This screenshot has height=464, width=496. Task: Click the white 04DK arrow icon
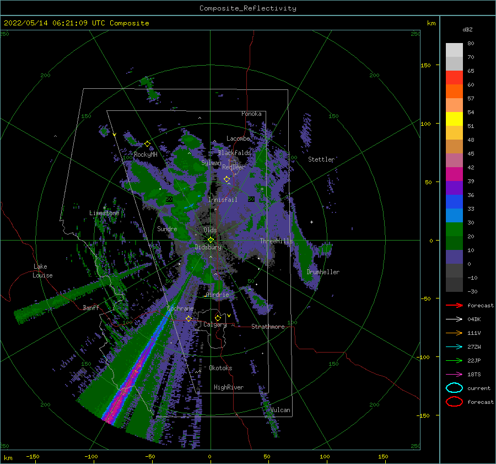[x=454, y=319]
